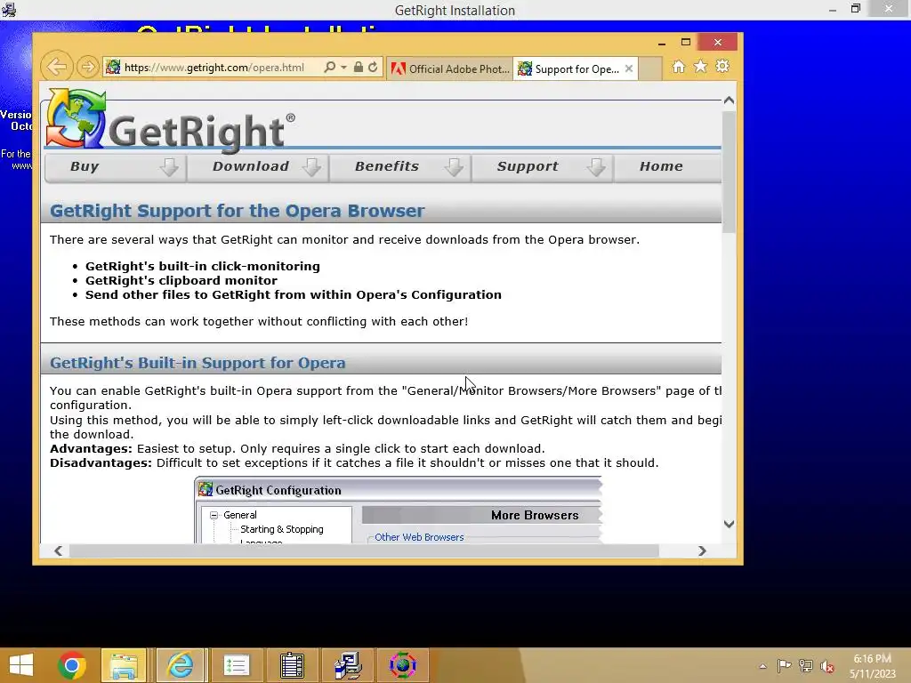The image size is (911, 683).
Task: Open the Buy menu
Action: point(85,166)
